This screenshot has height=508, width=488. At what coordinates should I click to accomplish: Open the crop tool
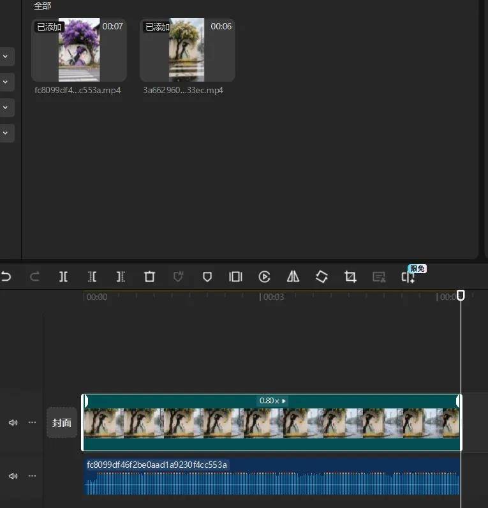350,276
